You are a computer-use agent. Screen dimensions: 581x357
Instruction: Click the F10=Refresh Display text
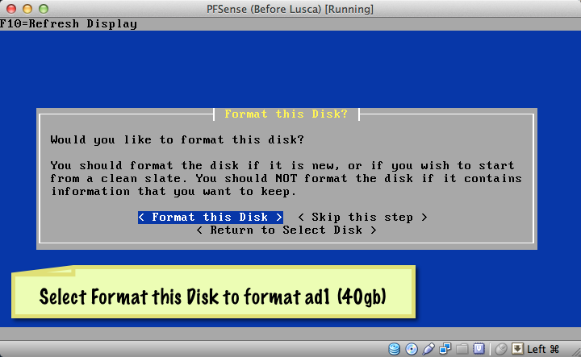[x=69, y=23]
